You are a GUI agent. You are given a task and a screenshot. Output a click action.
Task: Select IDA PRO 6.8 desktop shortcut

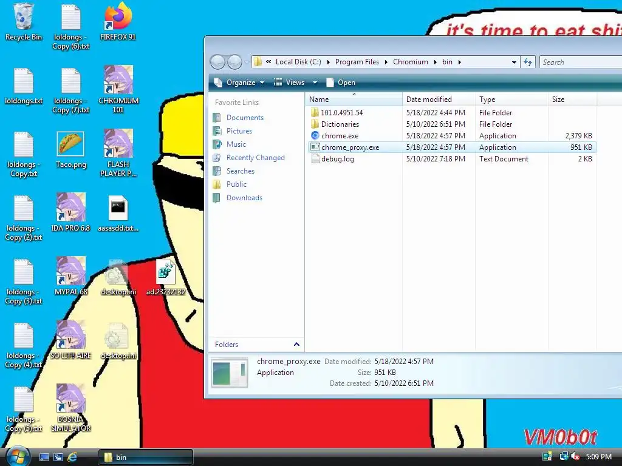(70, 212)
